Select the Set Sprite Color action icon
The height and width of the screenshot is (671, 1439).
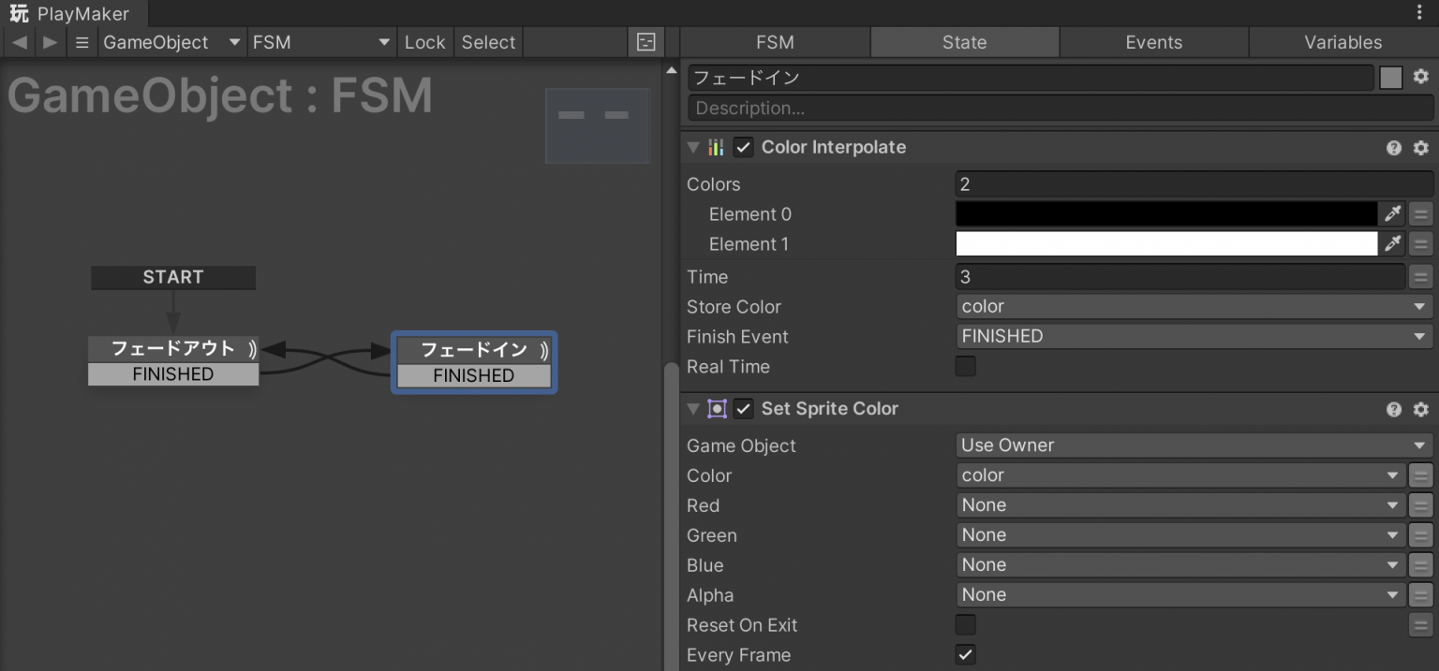pyautogui.click(x=716, y=409)
